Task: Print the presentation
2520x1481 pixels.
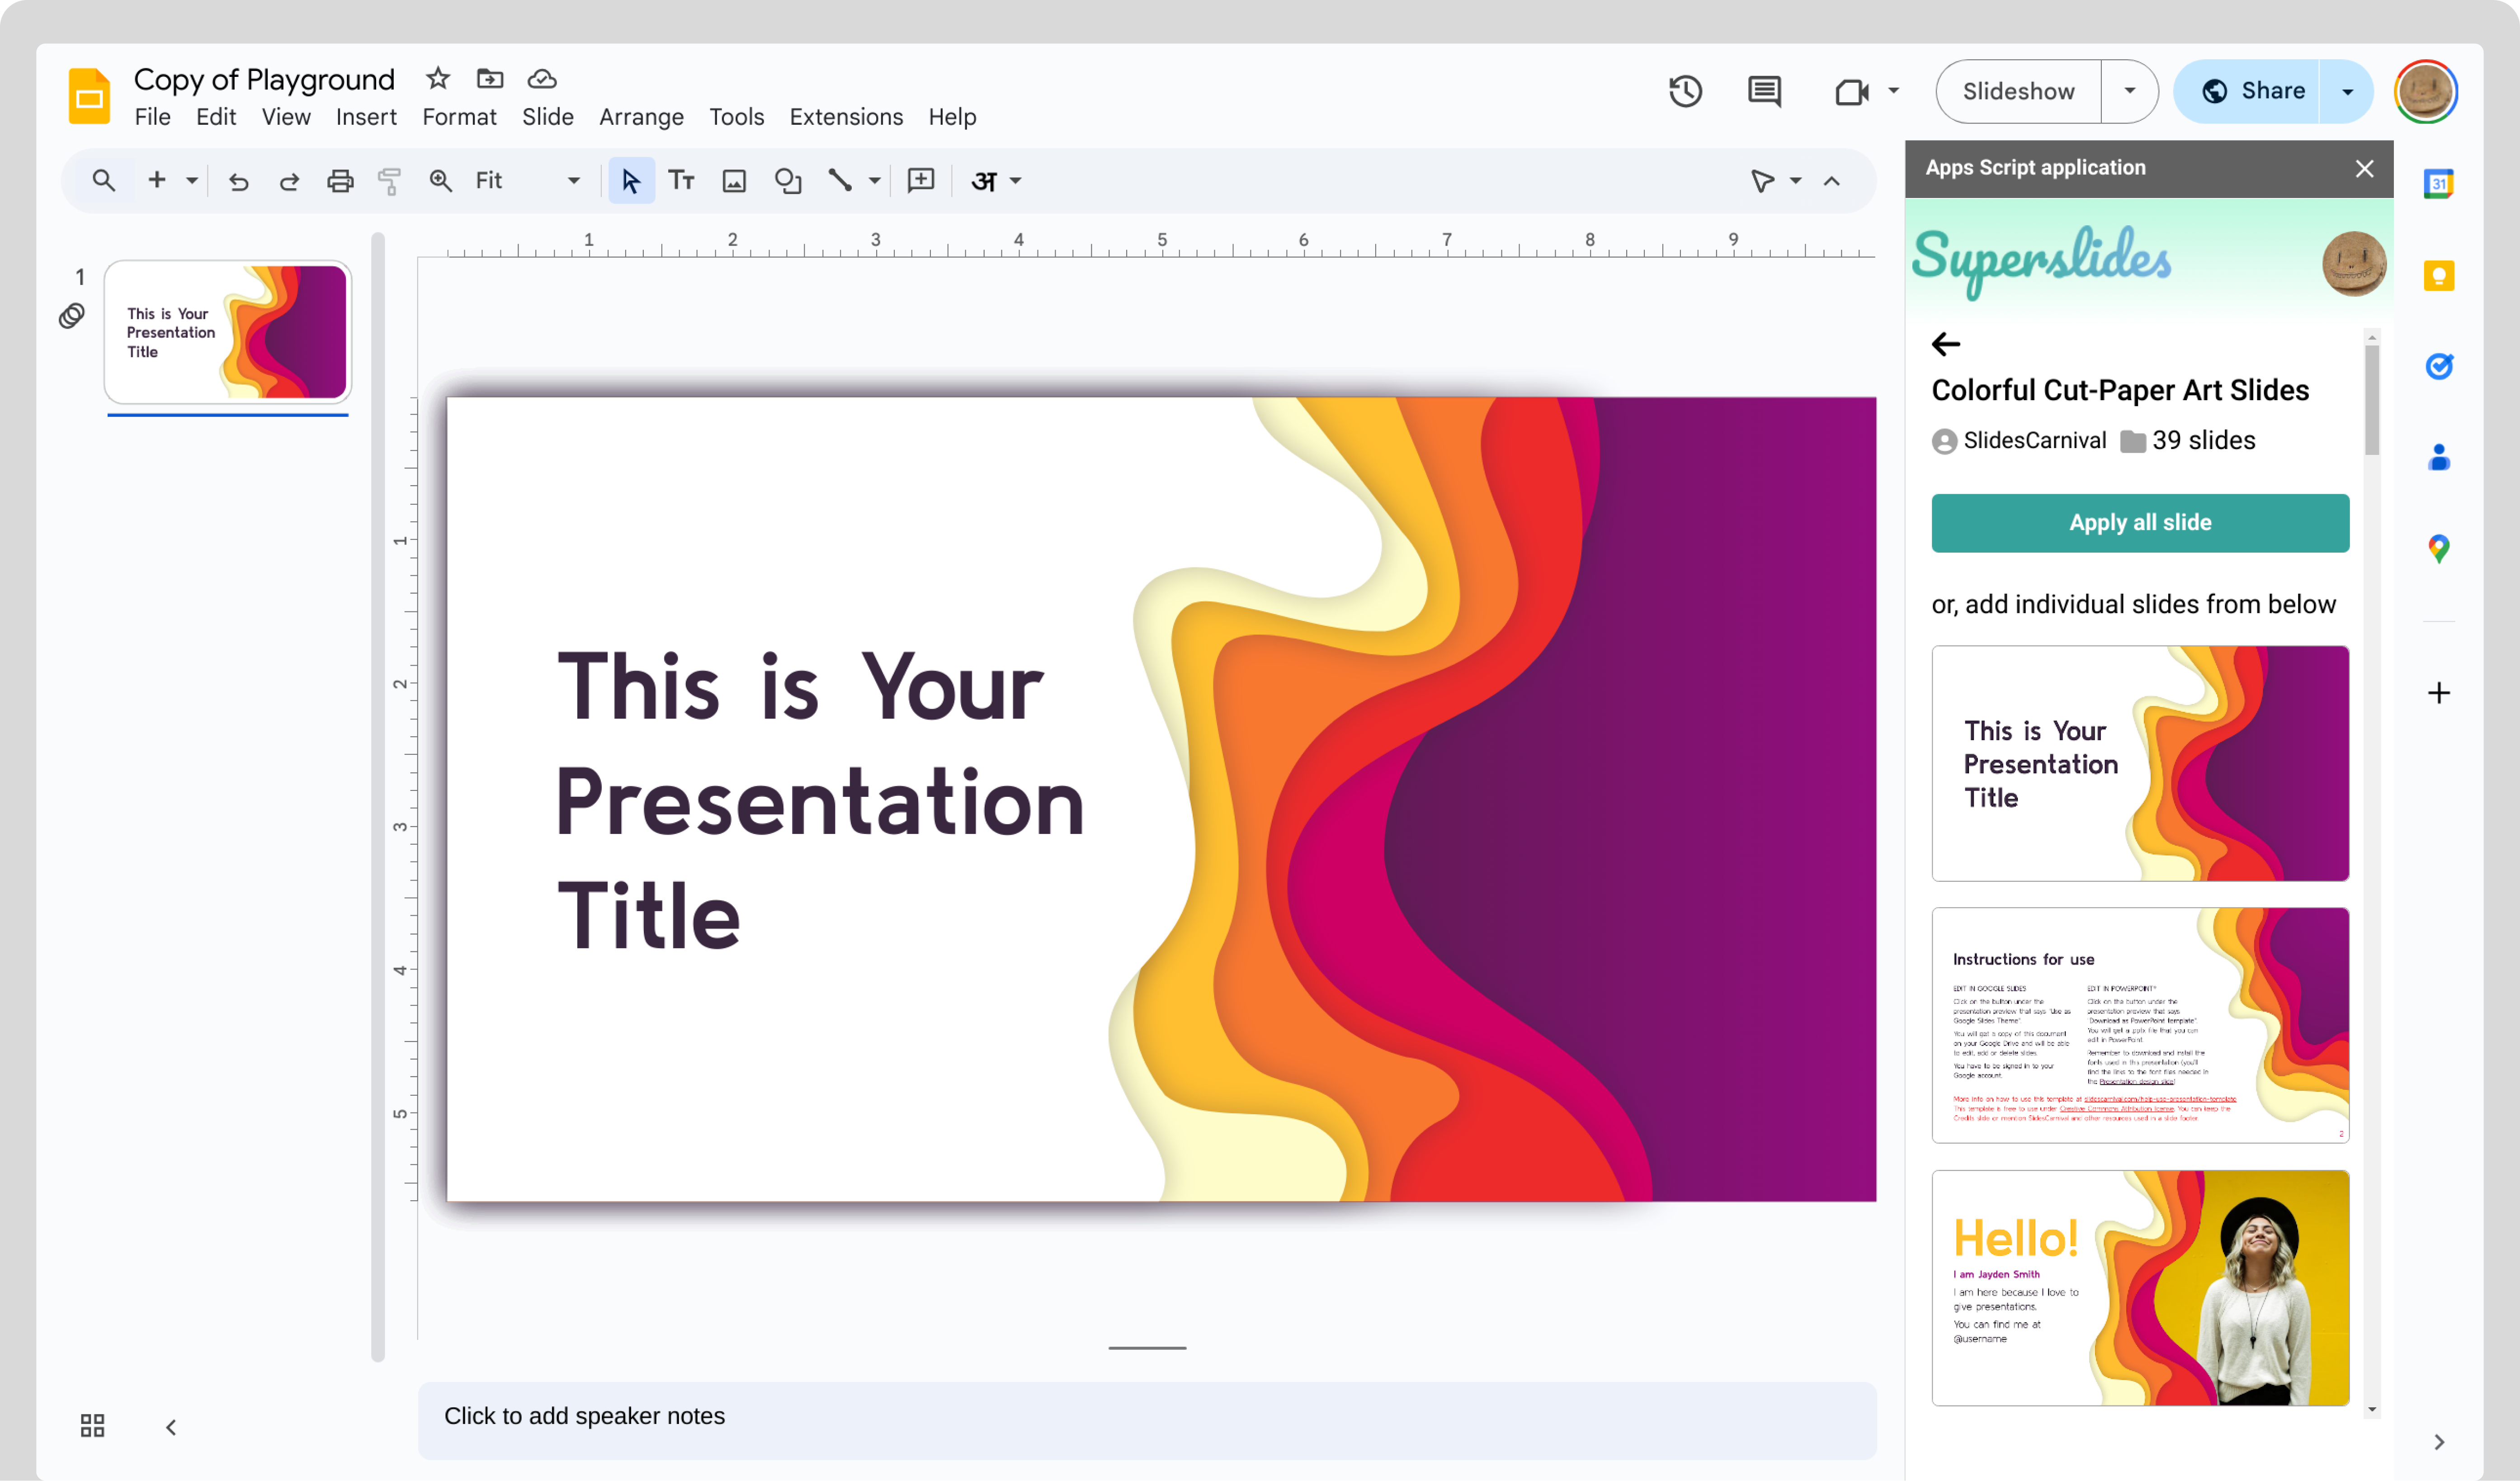Action: coord(340,180)
